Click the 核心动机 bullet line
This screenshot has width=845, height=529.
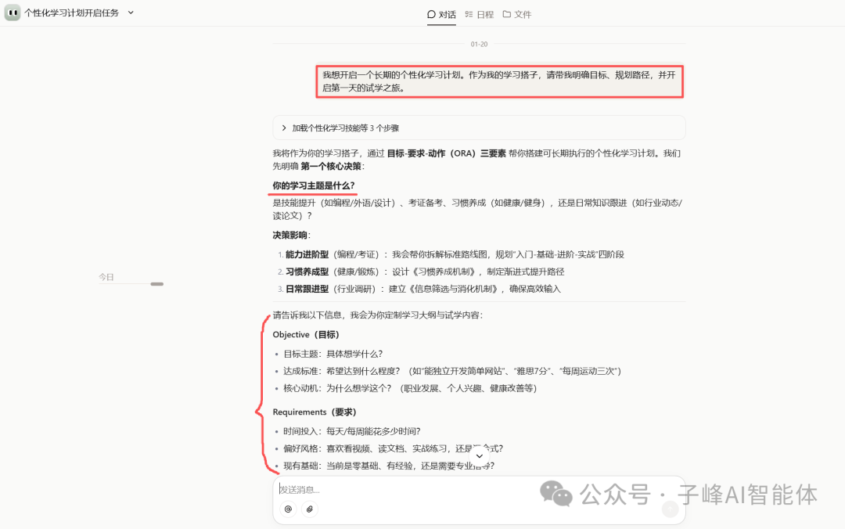click(409, 388)
